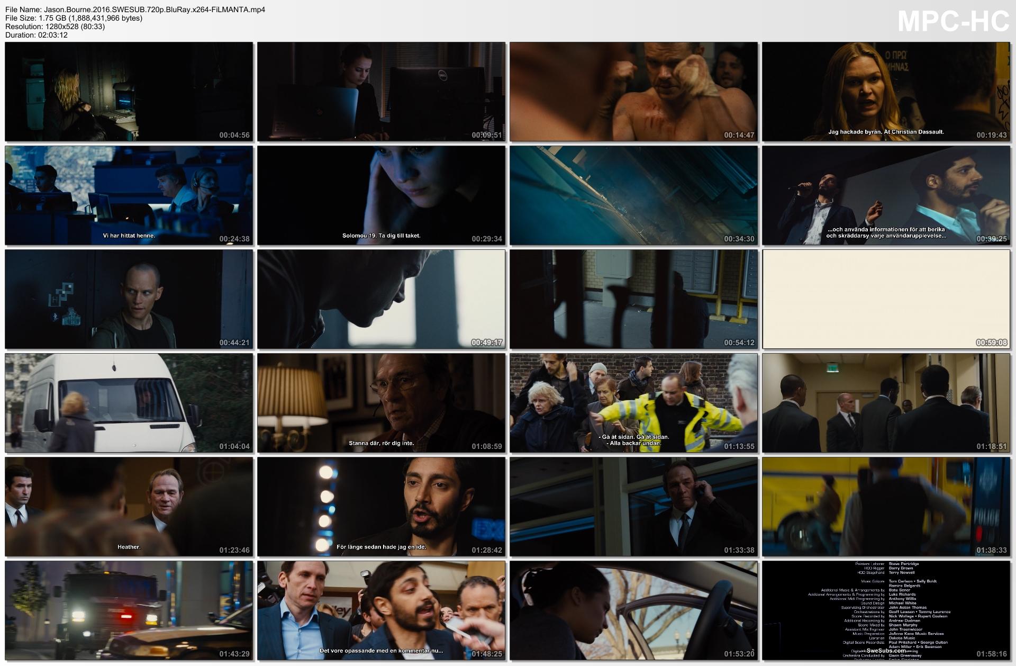Open the thumbnail stamped 01:23:46

coord(129,507)
